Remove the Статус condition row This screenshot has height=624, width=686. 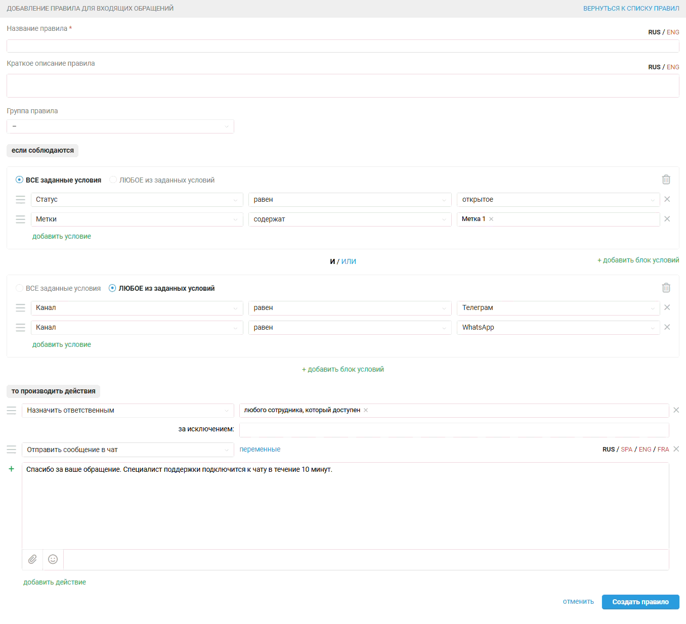[x=667, y=199]
